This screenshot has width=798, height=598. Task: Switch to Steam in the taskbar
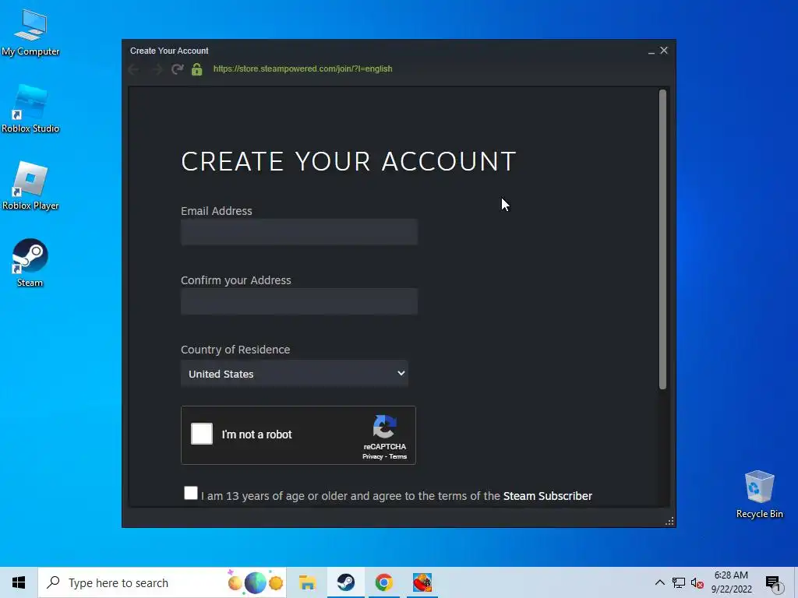point(345,582)
